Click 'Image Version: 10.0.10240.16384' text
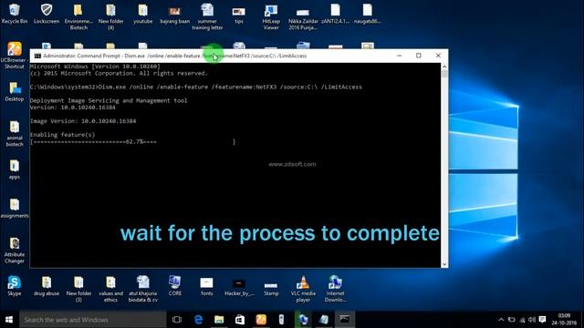 (x=83, y=121)
